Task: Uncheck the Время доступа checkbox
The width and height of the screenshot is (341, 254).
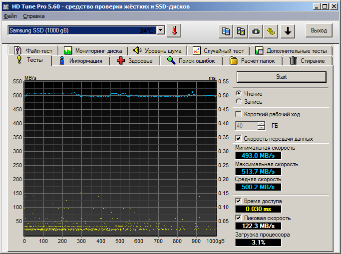Action: coord(239,201)
